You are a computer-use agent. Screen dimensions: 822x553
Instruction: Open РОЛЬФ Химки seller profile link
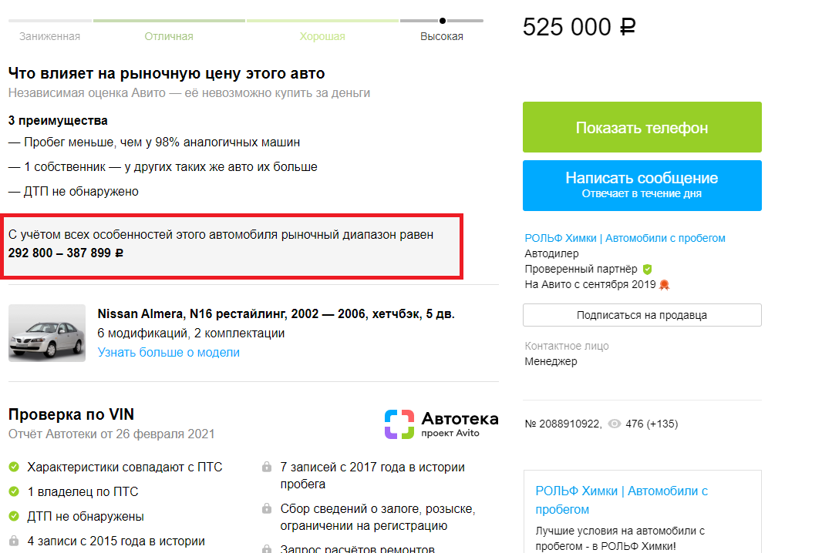click(625, 238)
